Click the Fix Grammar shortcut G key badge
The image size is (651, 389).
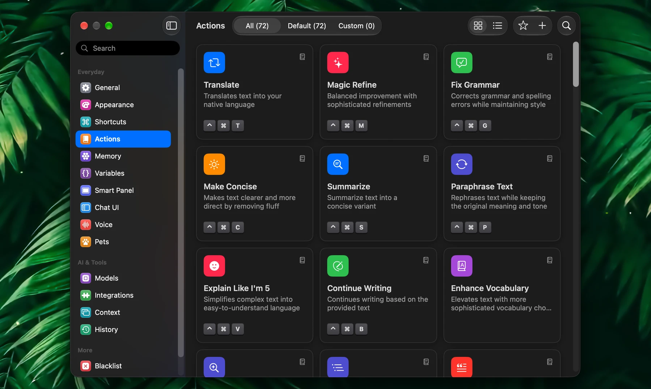click(x=485, y=126)
